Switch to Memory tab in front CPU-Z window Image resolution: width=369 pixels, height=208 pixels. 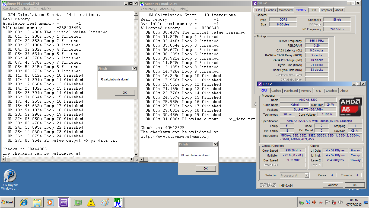306,91
